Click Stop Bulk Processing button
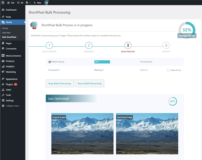 [x=60, y=83]
